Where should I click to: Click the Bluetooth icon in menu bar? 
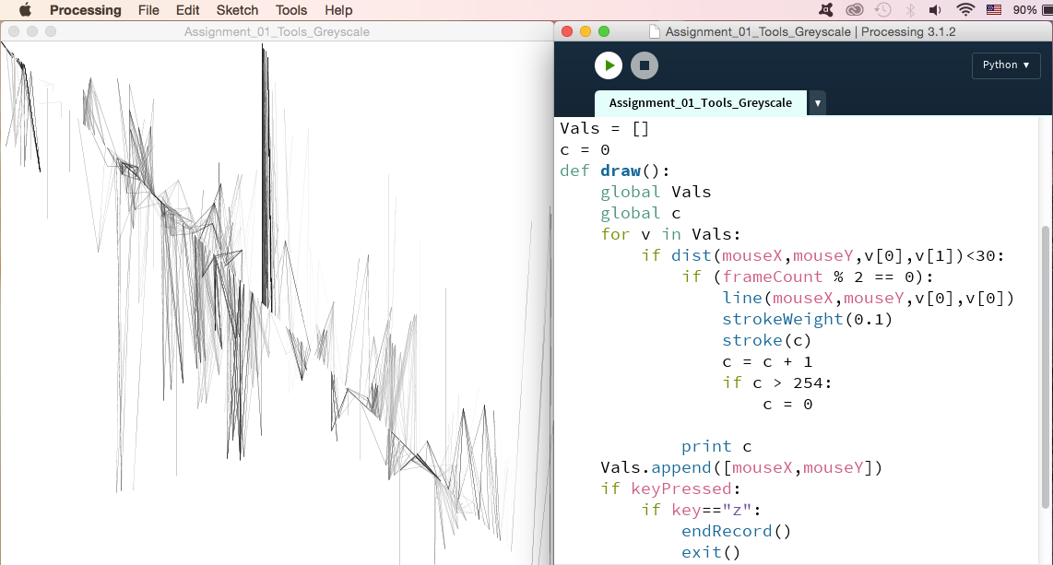click(x=910, y=9)
